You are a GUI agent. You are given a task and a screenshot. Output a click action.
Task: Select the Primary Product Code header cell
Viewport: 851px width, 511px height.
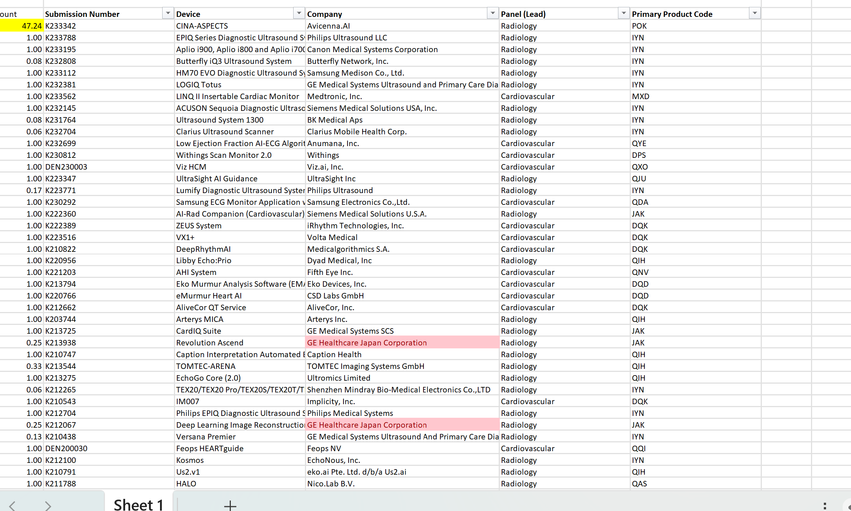click(696, 14)
